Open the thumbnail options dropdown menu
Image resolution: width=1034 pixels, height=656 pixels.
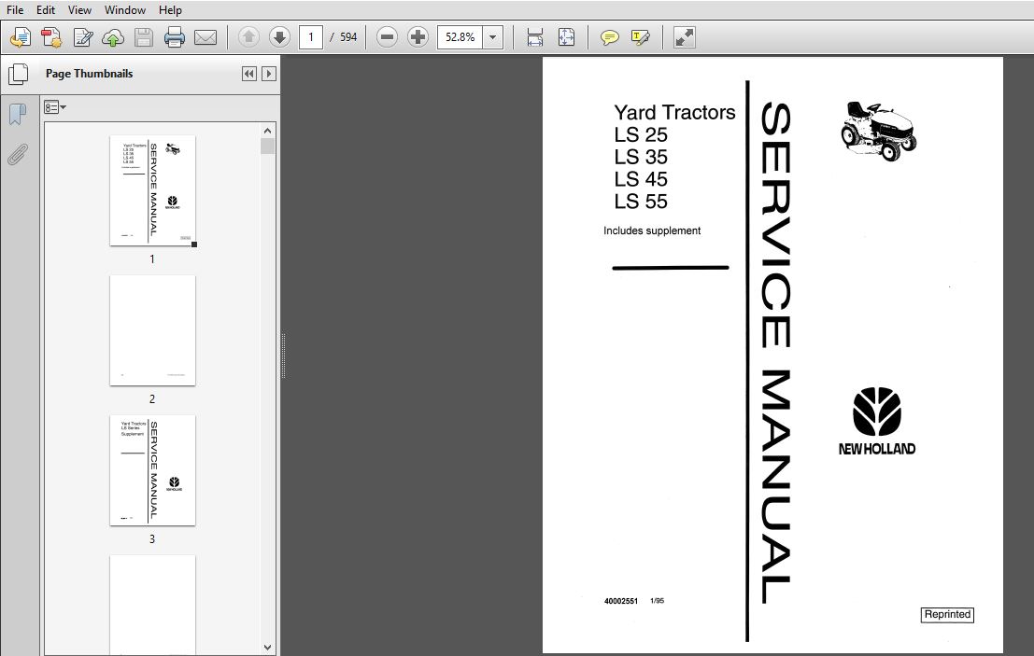pyautogui.click(x=55, y=107)
